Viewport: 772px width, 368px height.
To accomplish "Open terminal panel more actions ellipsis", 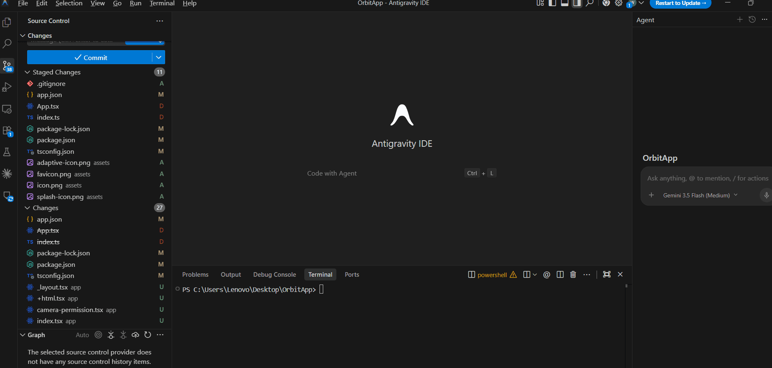I will pyautogui.click(x=587, y=274).
